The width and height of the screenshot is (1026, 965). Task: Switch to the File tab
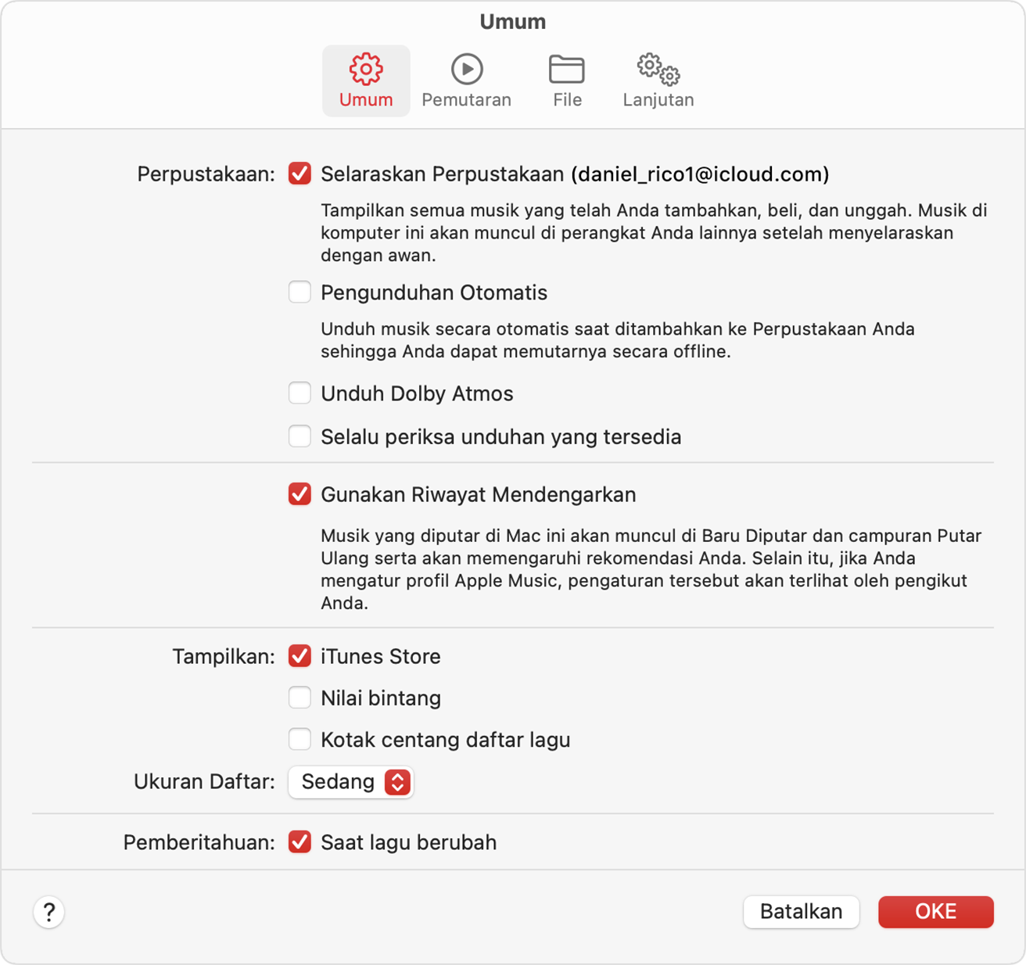tap(567, 81)
